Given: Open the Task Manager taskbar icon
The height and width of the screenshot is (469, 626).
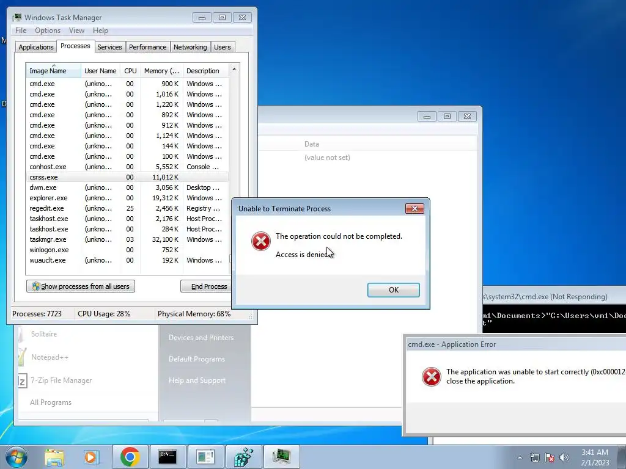Looking at the screenshot, I should point(282,457).
